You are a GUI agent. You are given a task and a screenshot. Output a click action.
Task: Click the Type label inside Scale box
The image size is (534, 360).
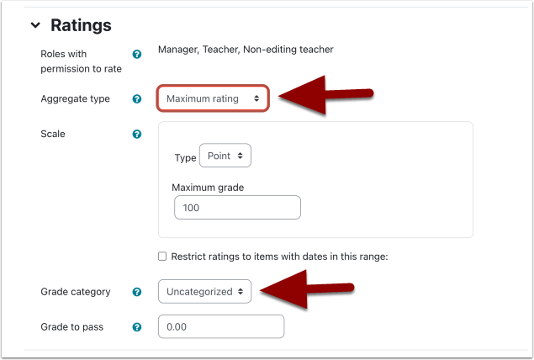pos(184,157)
